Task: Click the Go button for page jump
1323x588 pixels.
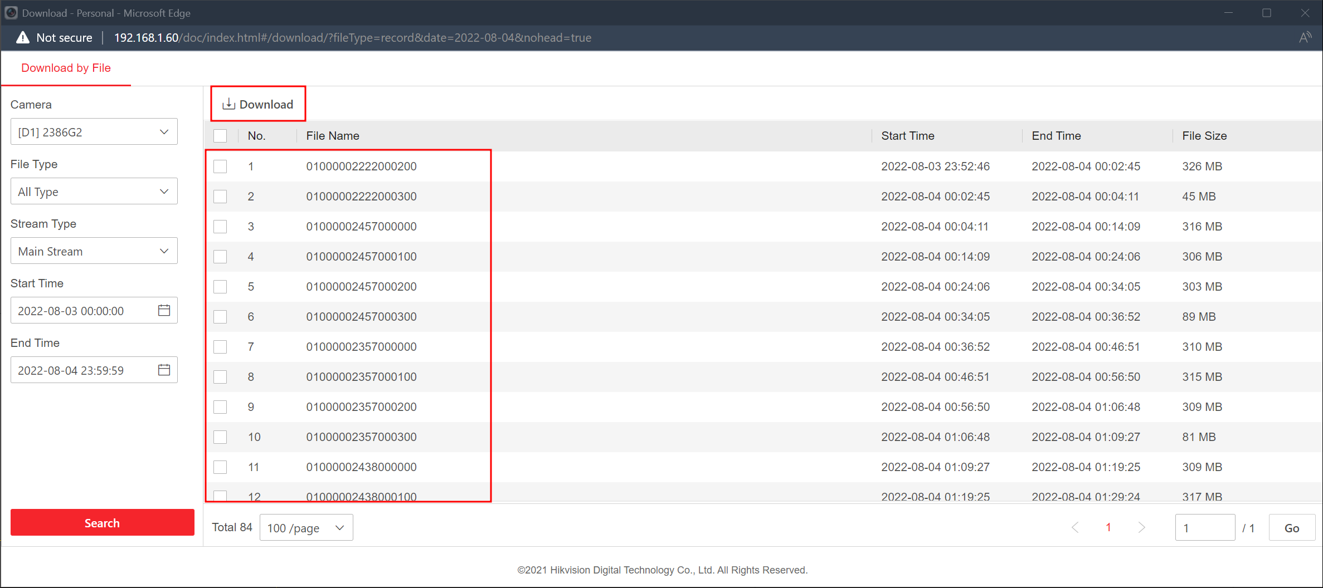Action: (1291, 528)
